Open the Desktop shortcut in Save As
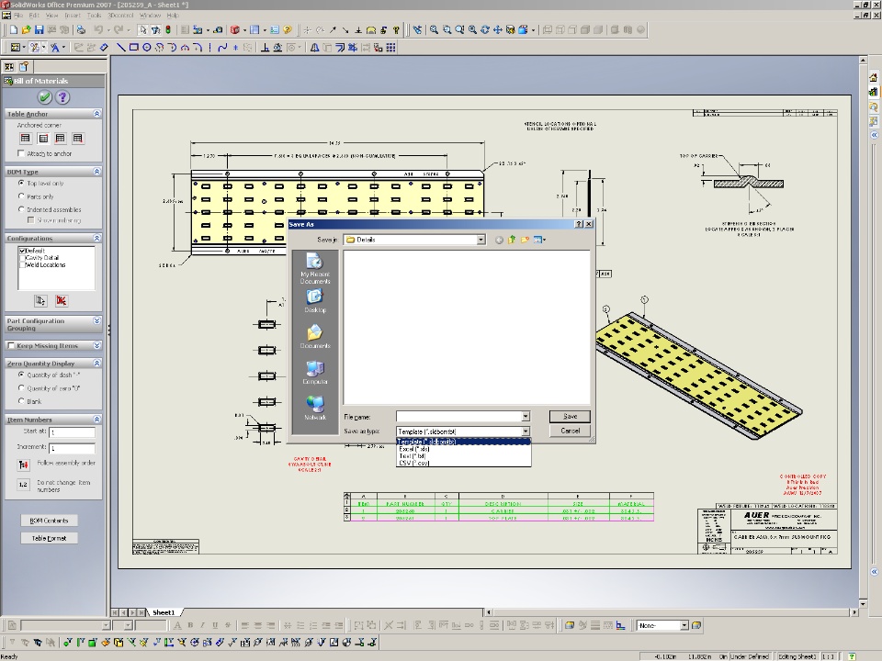 pyautogui.click(x=314, y=298)
